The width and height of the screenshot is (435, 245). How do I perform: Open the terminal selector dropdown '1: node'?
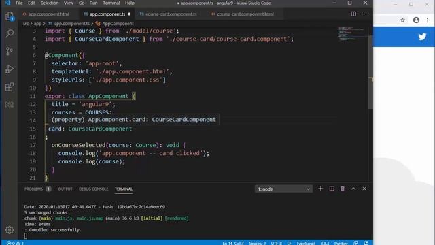click(283, 189)
